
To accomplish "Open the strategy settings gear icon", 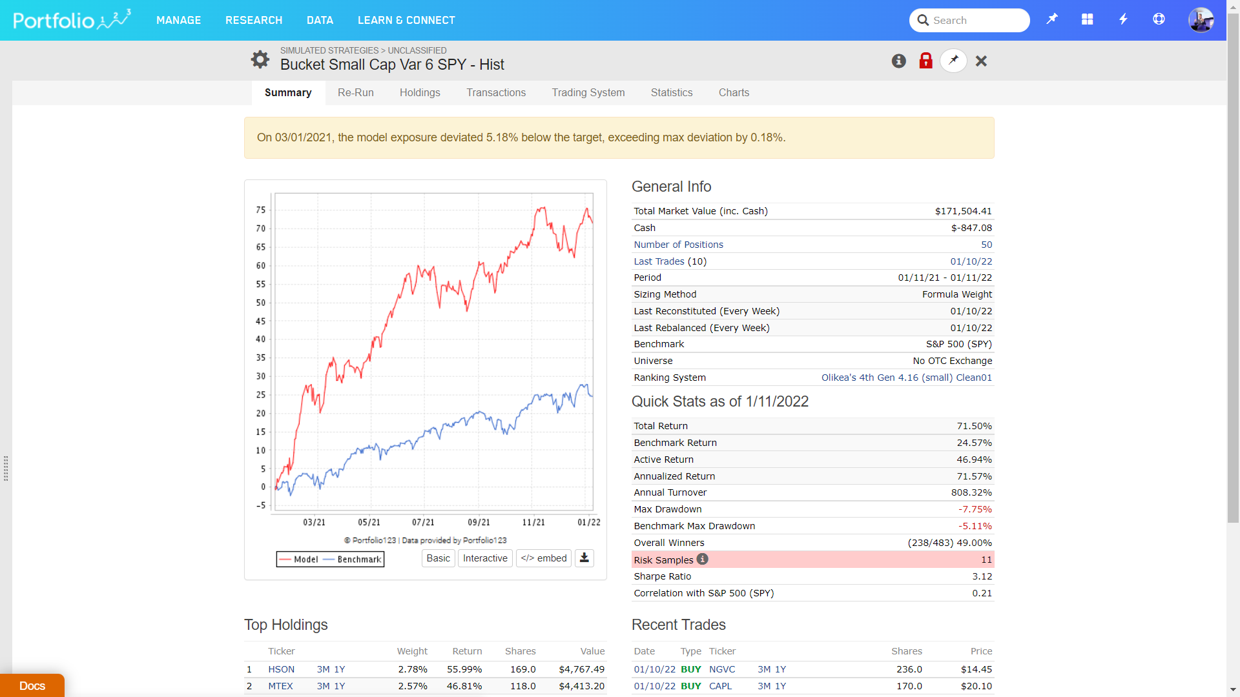I will tap(260, 60).
